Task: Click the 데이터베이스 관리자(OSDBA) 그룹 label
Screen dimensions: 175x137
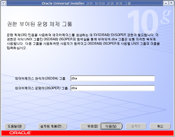Action: click(x=40, y=78)
